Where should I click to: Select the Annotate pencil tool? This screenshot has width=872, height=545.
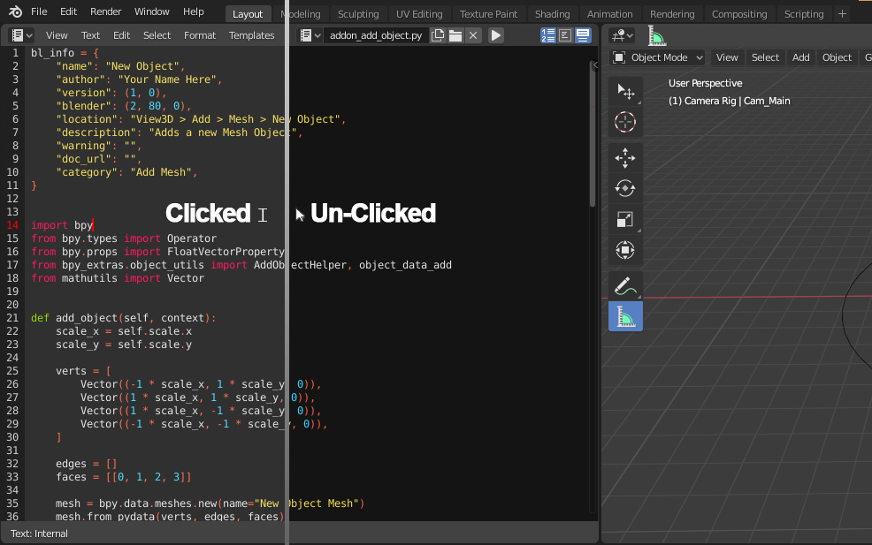(625, 286)
